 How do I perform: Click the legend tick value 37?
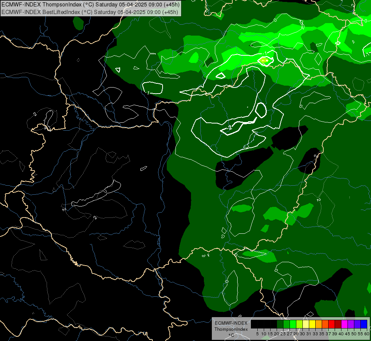[328, 334]
